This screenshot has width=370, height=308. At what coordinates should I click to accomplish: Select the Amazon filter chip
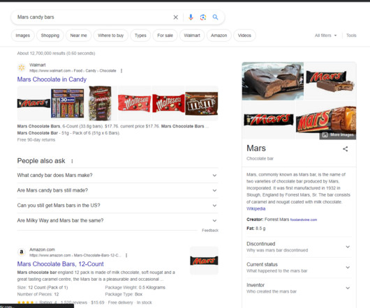(219, 36)
